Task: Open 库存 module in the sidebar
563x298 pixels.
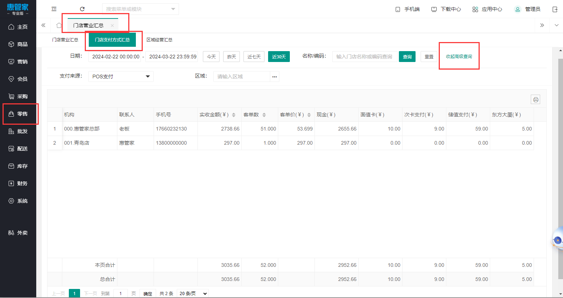Action: [18, 166]
